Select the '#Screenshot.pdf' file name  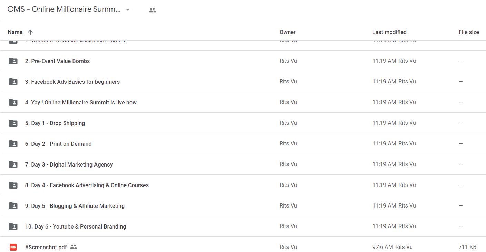pos(46,247)
